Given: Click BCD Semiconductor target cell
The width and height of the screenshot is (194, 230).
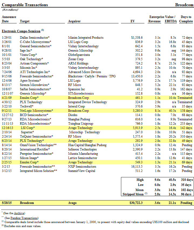Looking at the screenshot, I should pyautogui.click(x=34, y=115).
